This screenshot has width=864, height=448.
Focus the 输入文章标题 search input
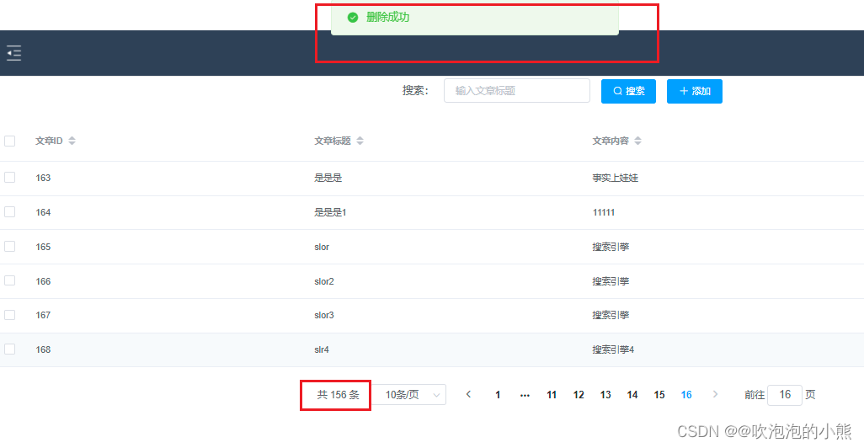pyautogui.click(x=517, y=90)
